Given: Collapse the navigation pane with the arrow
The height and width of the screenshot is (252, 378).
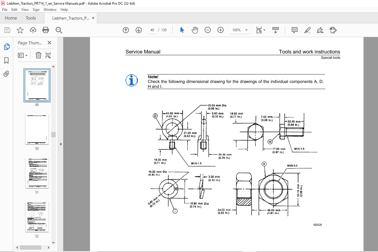Looking at the screenshot, I should (x=60, y=144).
